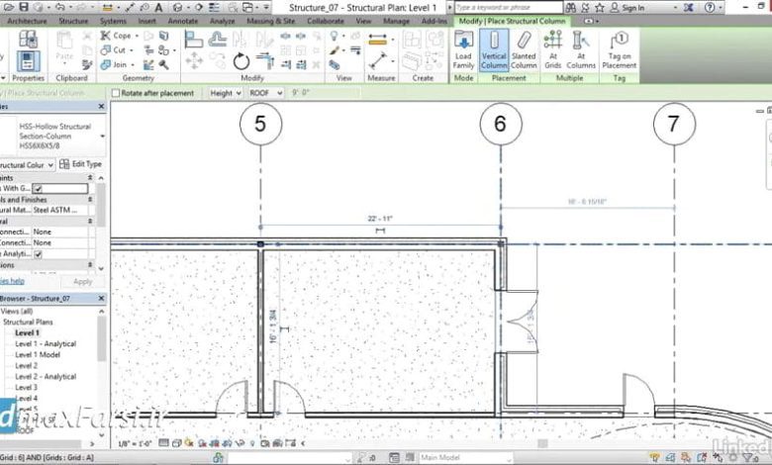
Task: Select the Slanted Column placement tool
Action: point(524,50)
